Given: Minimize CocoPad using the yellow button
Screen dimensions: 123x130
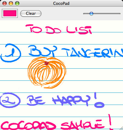Looking at the screenshot, I should (x=11, y=3).
